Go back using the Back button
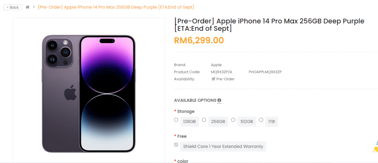Screen dimensions: 378x163 tap(13, 7)
